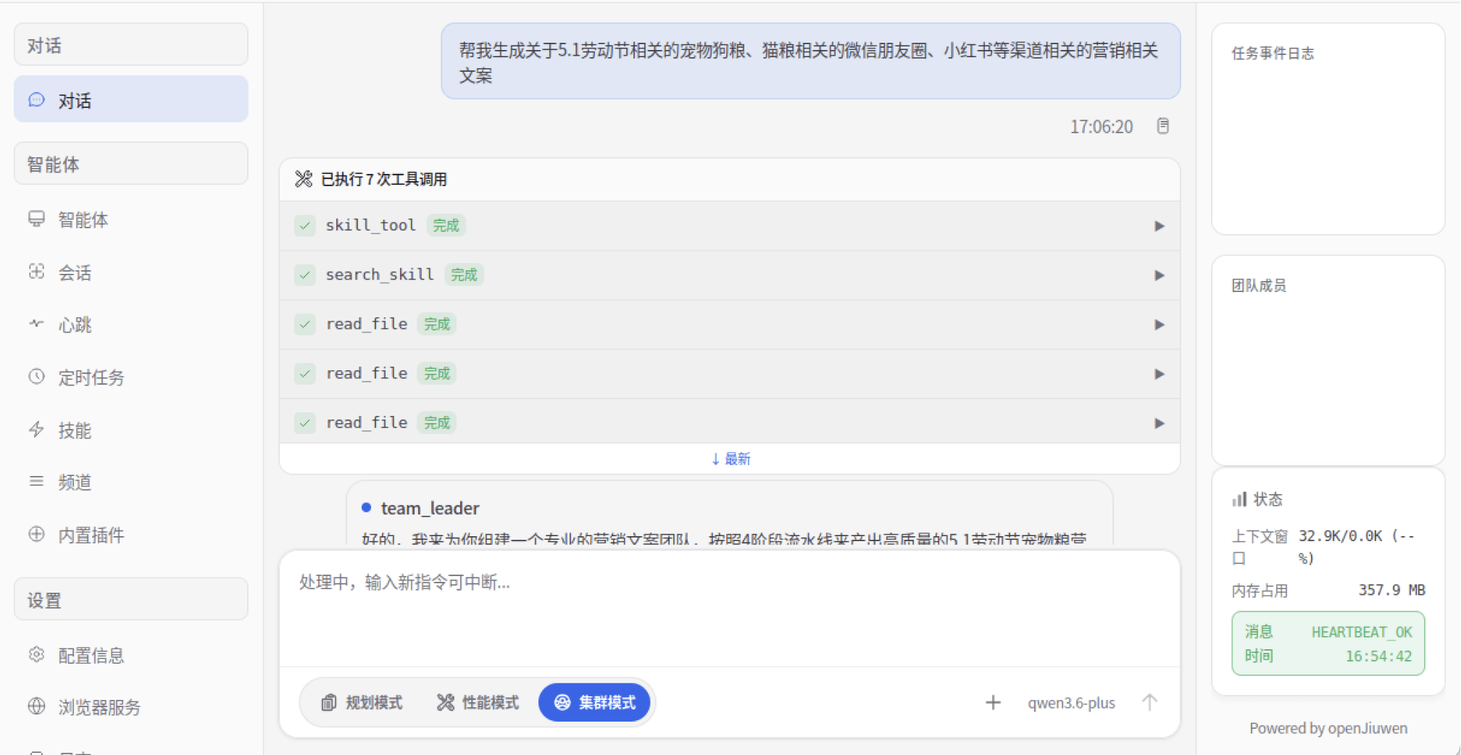Open the qwen3.6-plus model selector
Image resolution: width=1461 pixels, height=755 pixels.
1071,703
